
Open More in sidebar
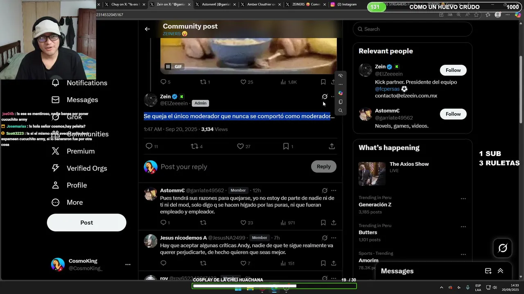tap(67, 203)
